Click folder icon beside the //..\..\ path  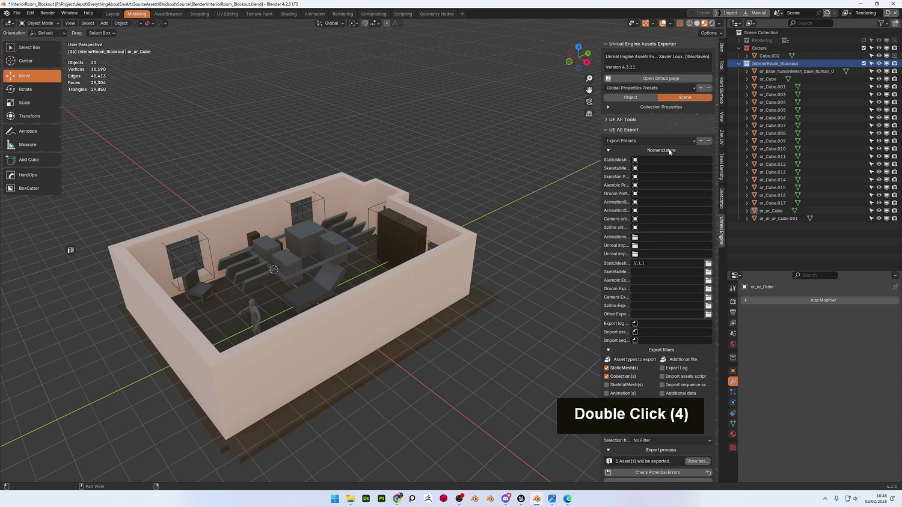tap(708, 263)
